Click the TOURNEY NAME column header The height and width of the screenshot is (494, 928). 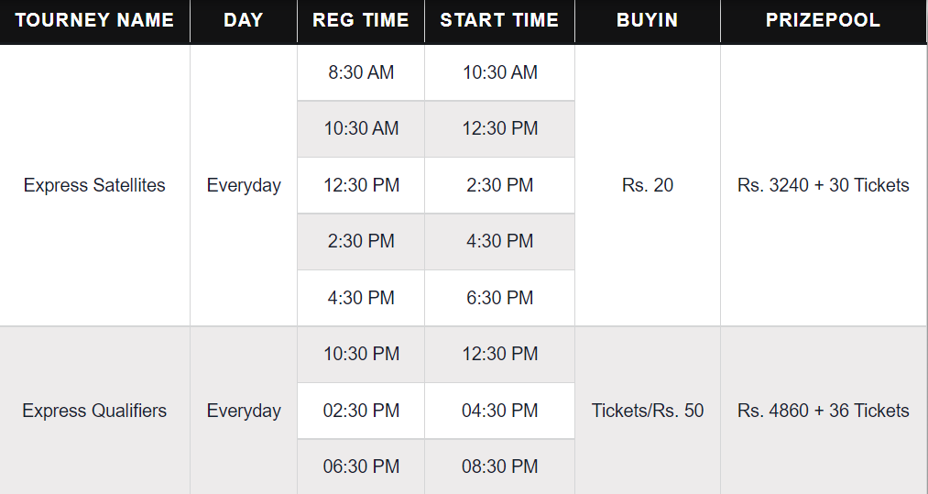(x=94, y=21)
